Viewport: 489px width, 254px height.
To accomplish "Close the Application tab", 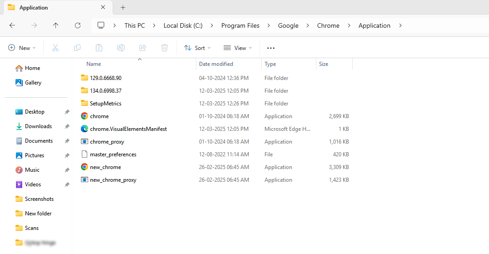I will (x=103, y=7).
